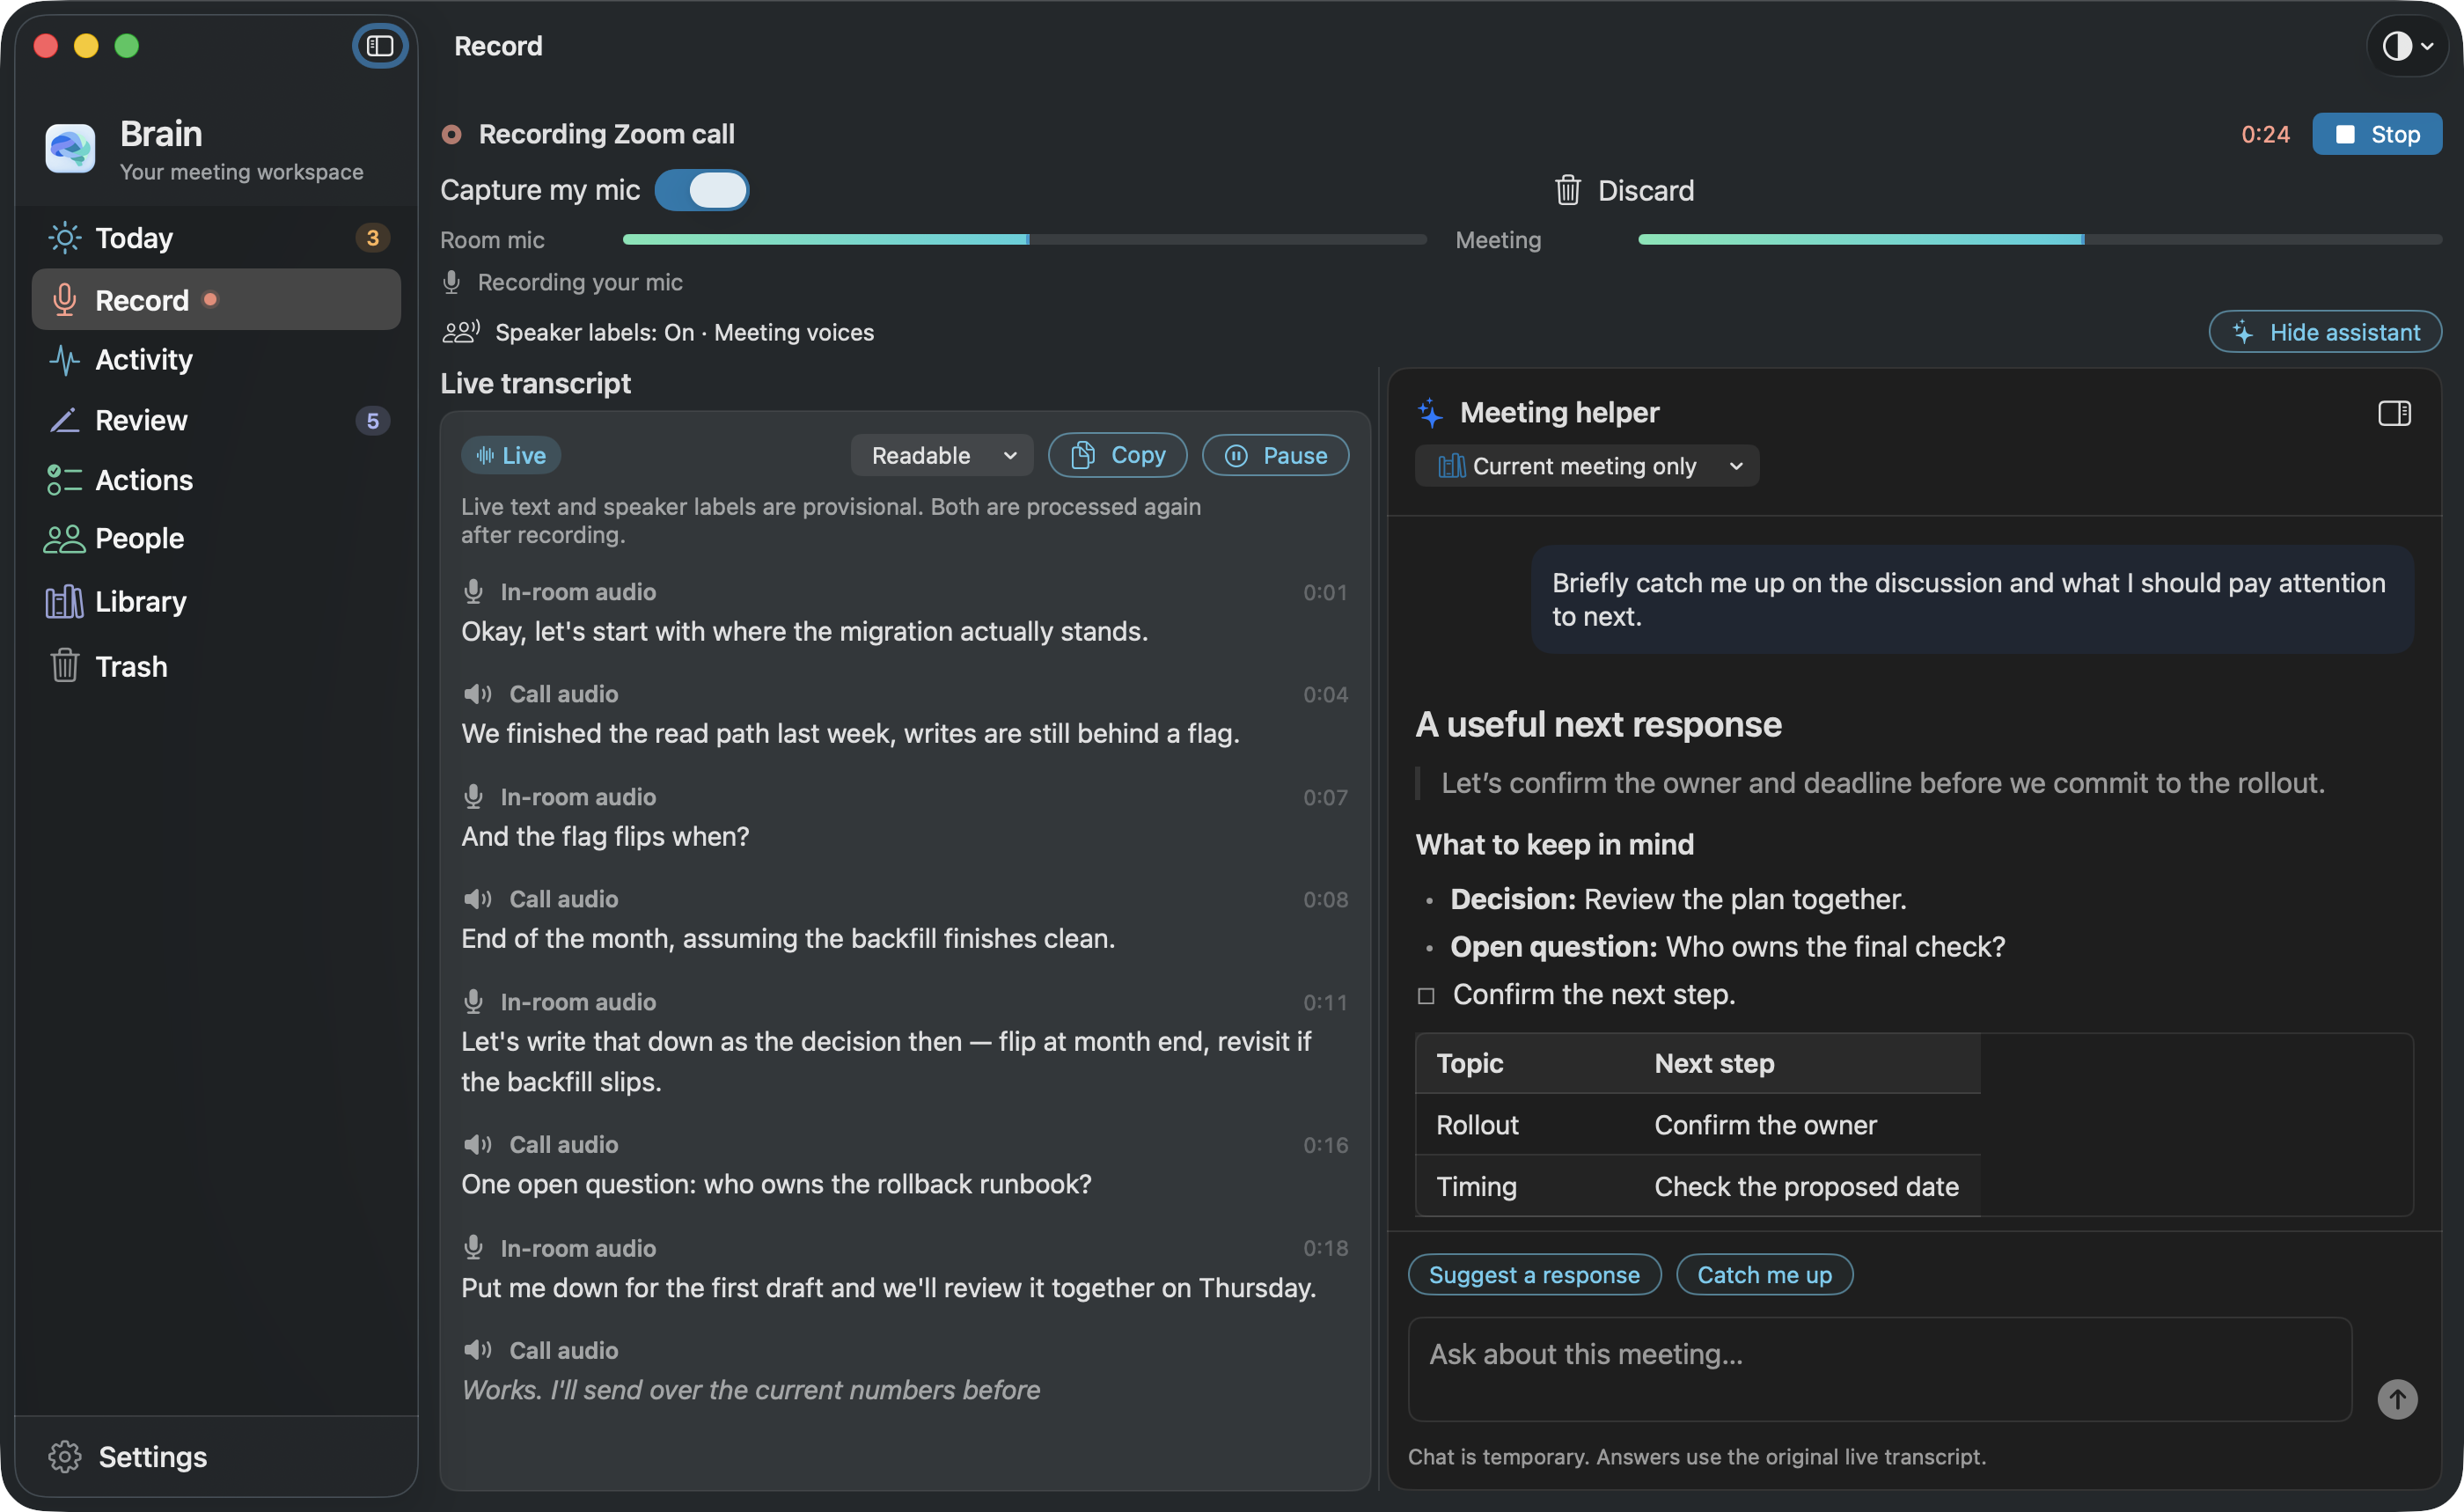Open the appearance theme dropdown
This screenshot has width=2464, height=1512.
[x=2408, y=46]
